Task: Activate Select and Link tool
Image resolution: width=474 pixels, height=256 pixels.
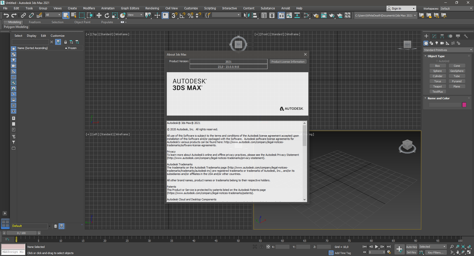Action: [23, 15]
